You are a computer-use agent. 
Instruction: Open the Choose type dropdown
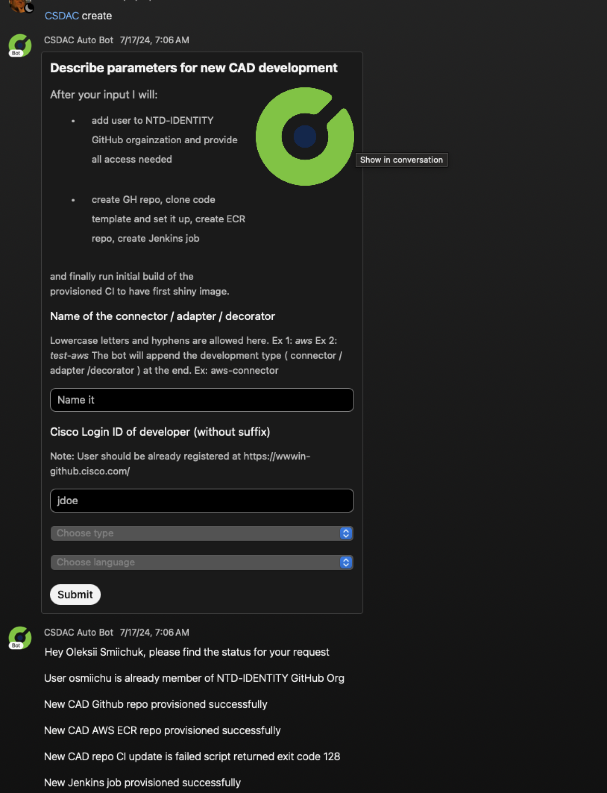pos(194,533)
